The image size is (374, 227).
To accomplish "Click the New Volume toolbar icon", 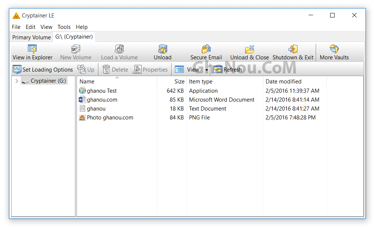I will point(76,49).
